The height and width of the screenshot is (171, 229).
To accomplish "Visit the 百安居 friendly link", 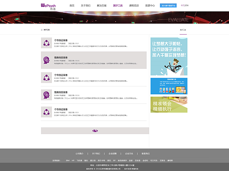I will [x=138, y=160].
